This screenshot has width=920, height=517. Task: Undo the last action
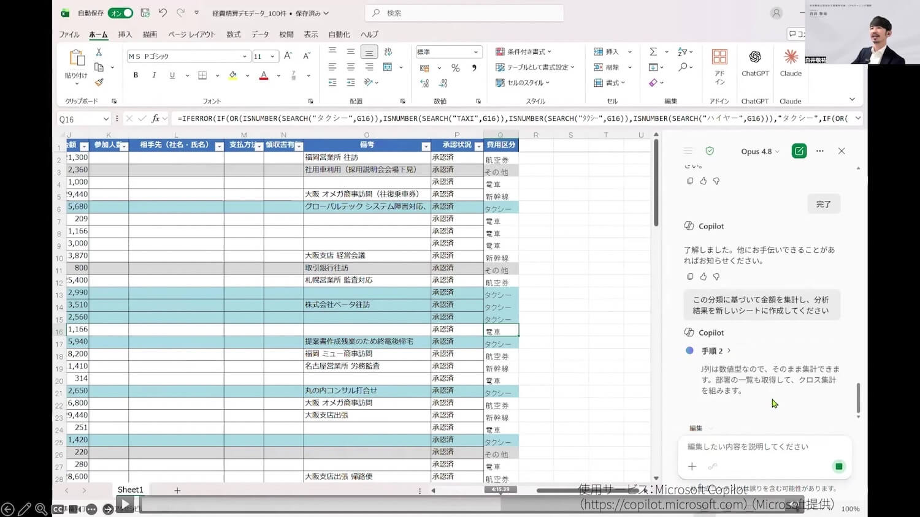tap(163, 13)
